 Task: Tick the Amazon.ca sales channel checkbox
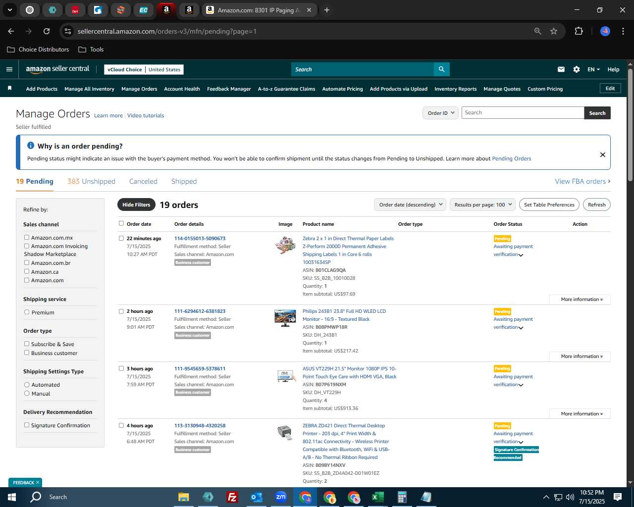27,271
